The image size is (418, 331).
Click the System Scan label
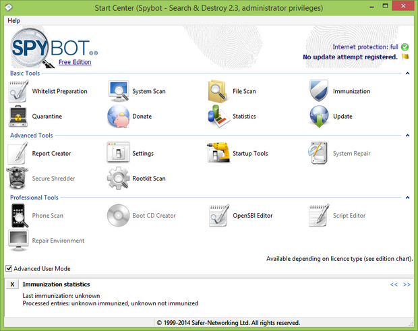pyautogui.click(x=149, y=91)
